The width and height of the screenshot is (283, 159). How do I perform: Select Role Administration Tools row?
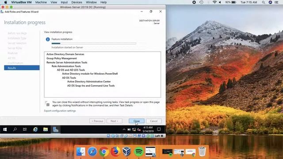(x=66, y=66)
